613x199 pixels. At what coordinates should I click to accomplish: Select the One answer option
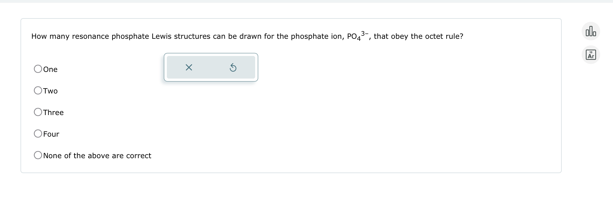(x=38, y=69)
